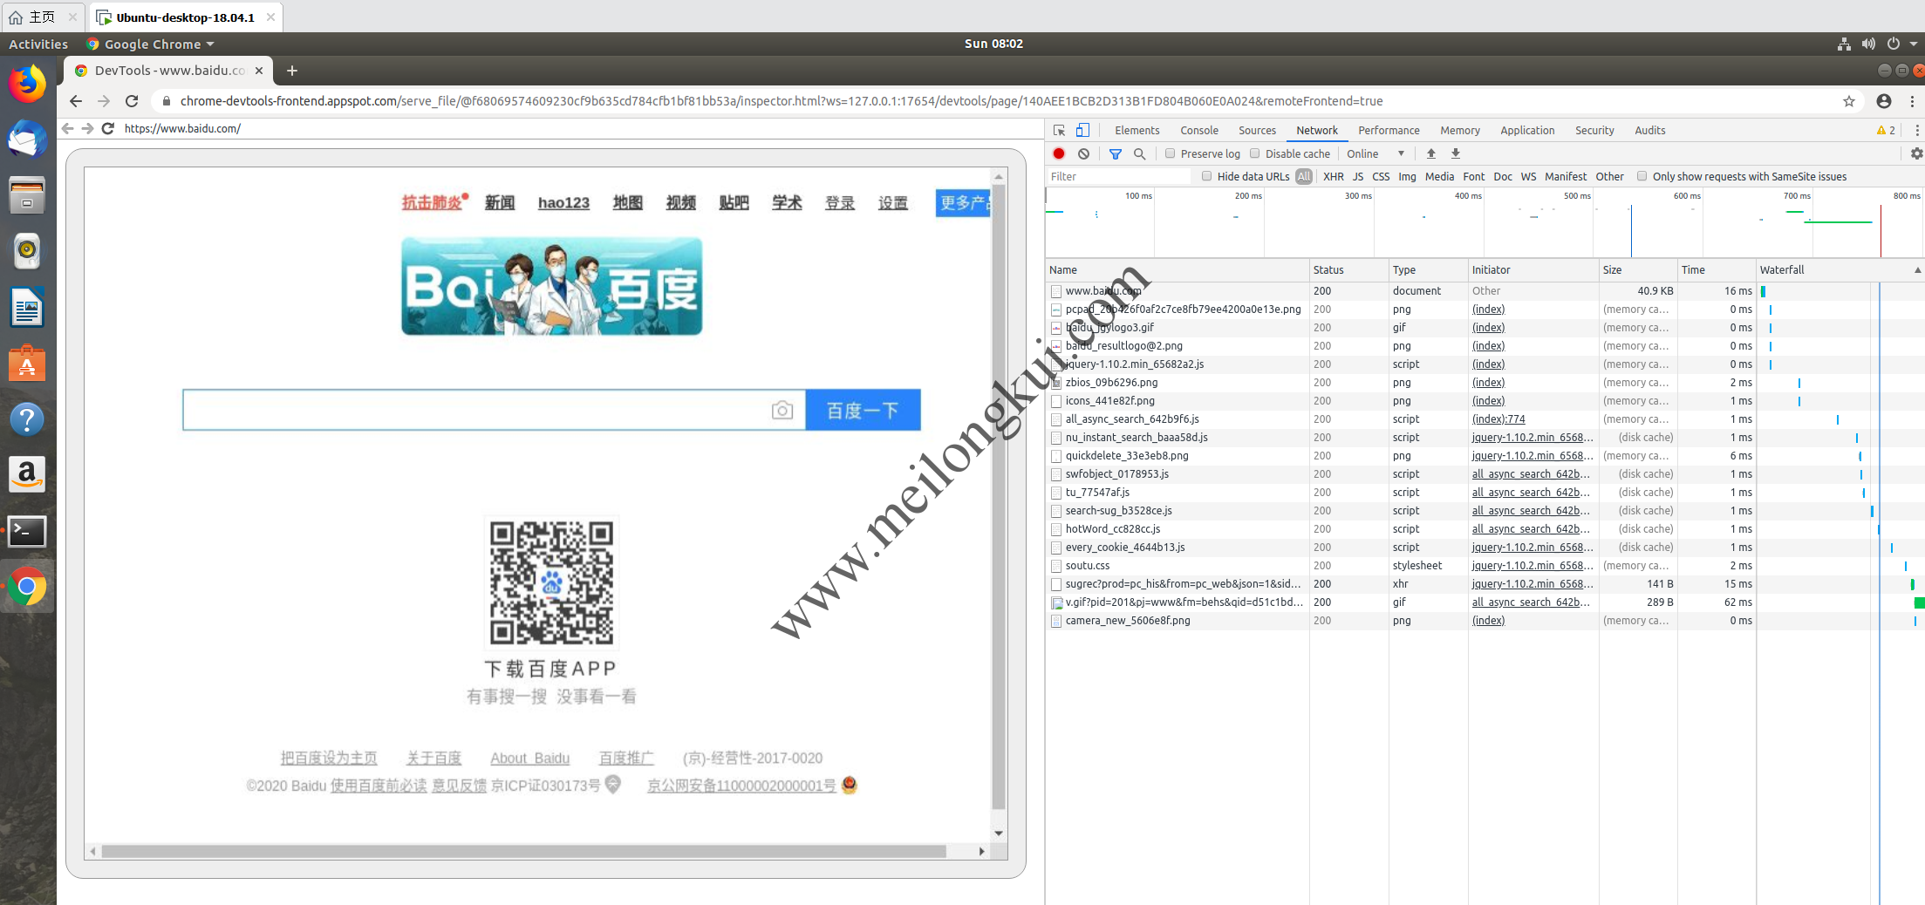Viewport: 1925px width, 905px height.
Task: Import HAR file with upload arrow
Action: 1431,153
